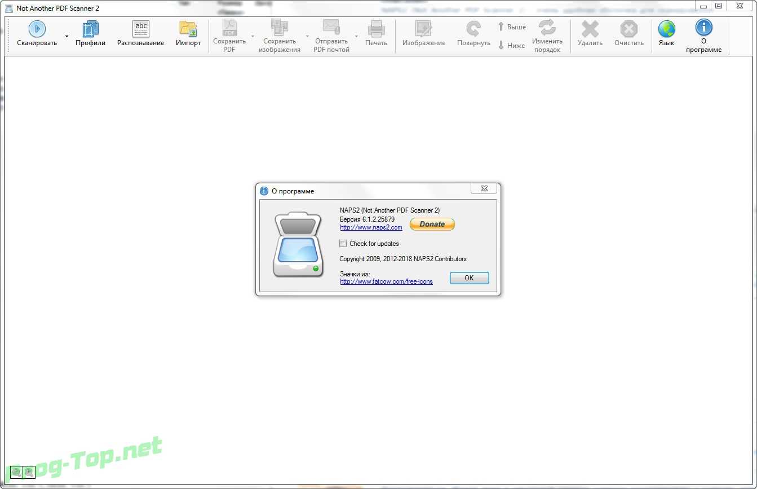Screen dimensions: 757x489
Task: Click the 'Версия 6.1.2.25879' version text
Action: coord(367,219)
